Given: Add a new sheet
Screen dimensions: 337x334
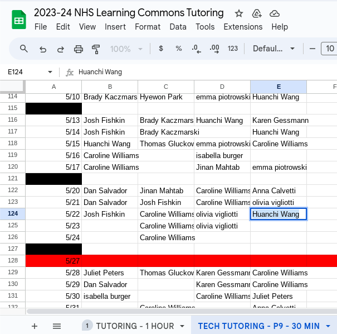Looking at the screenshot, I should coord(35,326).
